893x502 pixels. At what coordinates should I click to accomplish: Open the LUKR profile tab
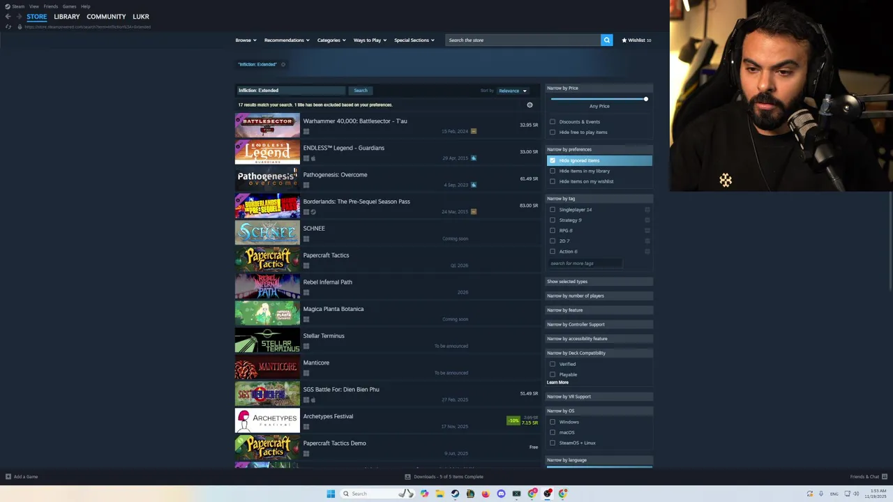coord(141,17)
